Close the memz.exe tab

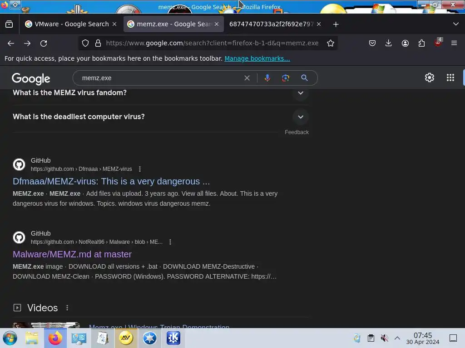pyautogui.click(x=217, y=24)
